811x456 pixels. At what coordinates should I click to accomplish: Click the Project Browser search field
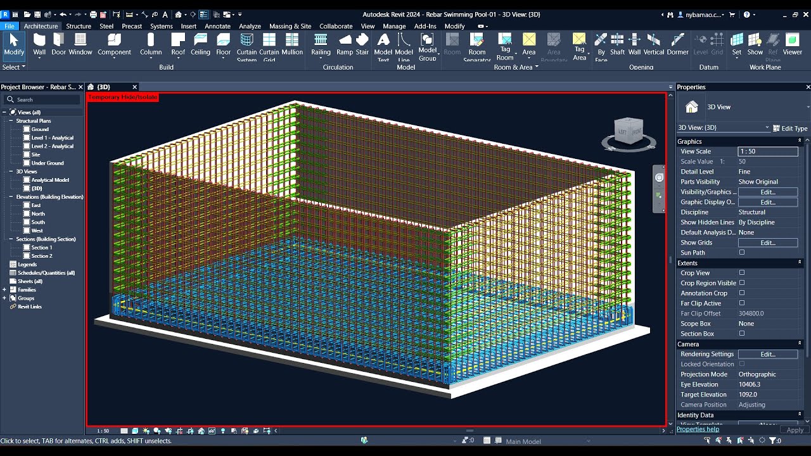tap(42, 99)
